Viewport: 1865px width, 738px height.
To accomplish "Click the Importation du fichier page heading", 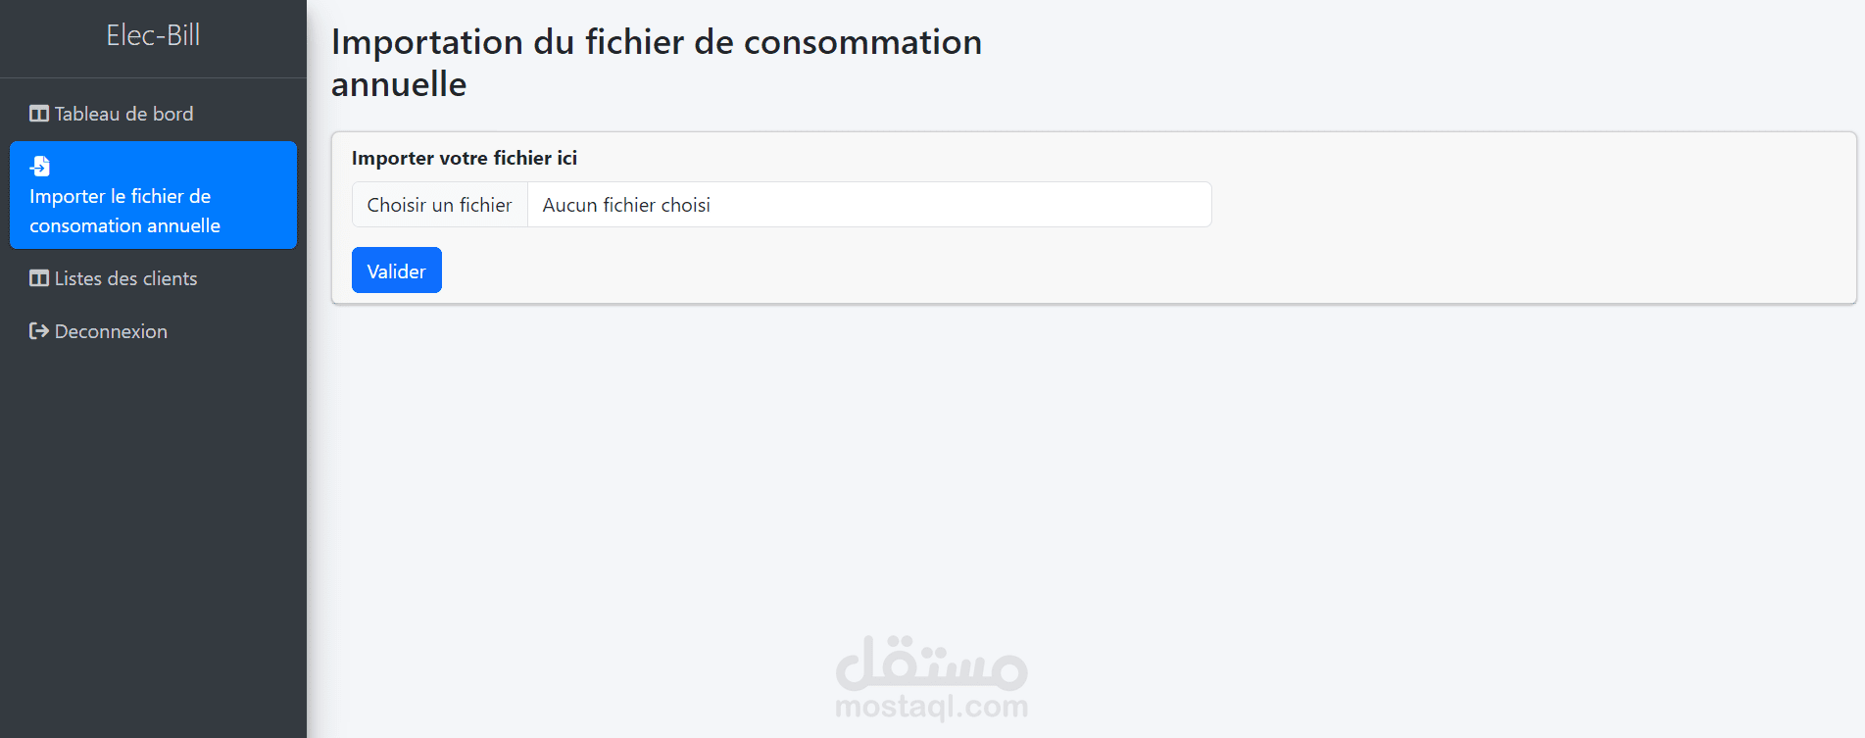I will pyautogui.click(x=656, y=42).
